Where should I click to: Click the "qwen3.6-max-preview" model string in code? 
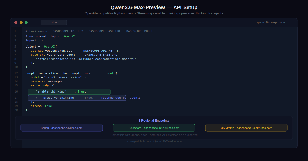click(x=63, y=77)
